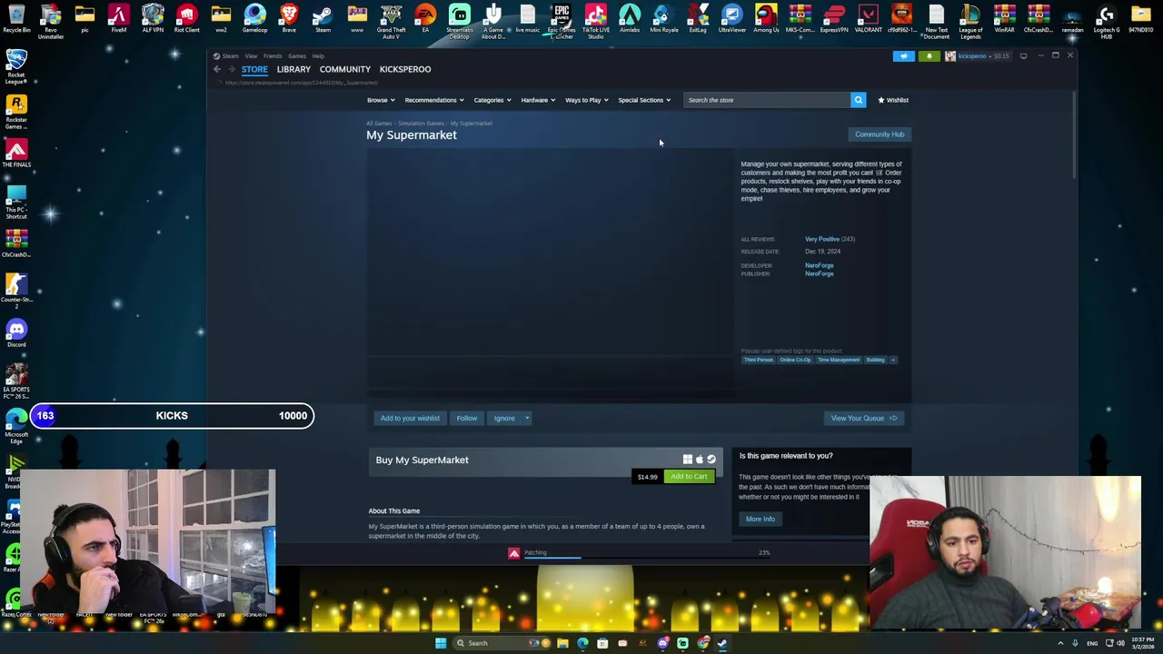Expand the Hardware dropdown
1163x654 pixels.
click(538, 100)
